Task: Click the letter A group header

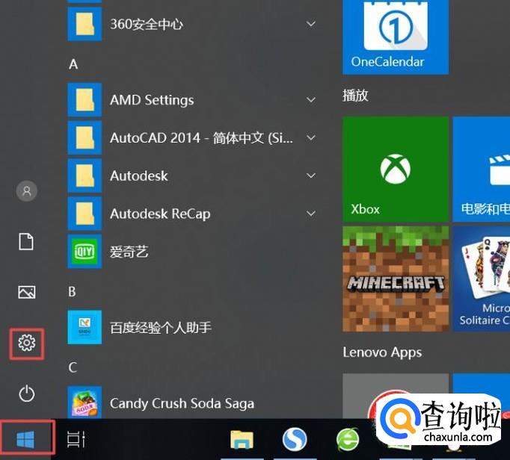Action: (73, 64)
